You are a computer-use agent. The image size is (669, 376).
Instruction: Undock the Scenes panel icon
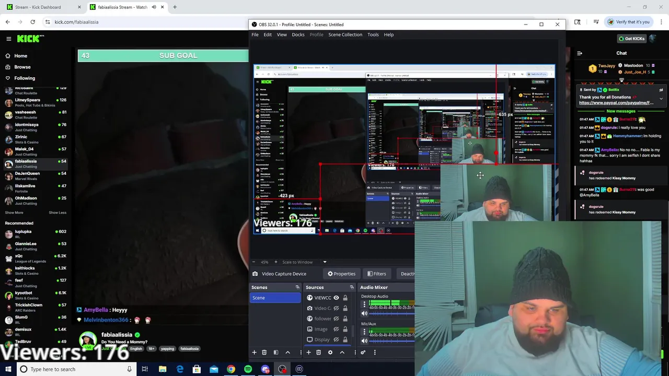297,287
